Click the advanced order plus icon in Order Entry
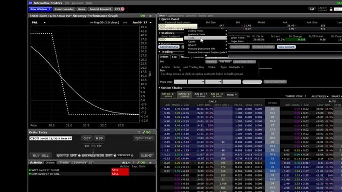The image size is (342, 192). (x=132, y=155)
